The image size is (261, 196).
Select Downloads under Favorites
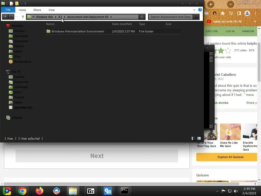click(x=21, y=36)
